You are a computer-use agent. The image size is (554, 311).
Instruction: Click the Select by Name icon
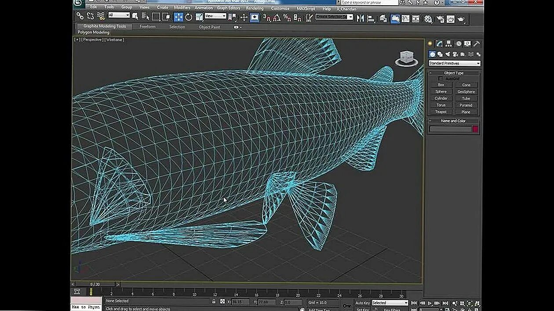pyautogui.click(x=146, y=17)
